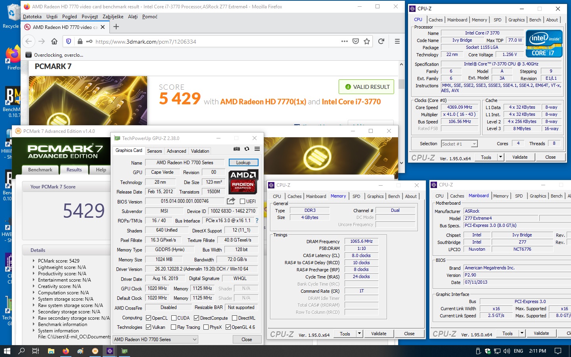Click the Firefox back arrow
The height and width of the screenshot is (357, 571).
tap(29, 41)
